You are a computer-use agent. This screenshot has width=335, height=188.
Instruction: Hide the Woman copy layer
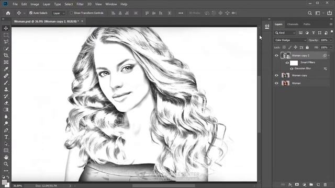coord(276,75)
